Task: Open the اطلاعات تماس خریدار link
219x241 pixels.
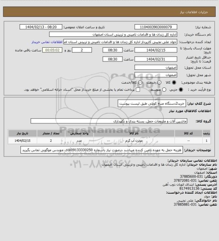Action: [47, 42]
